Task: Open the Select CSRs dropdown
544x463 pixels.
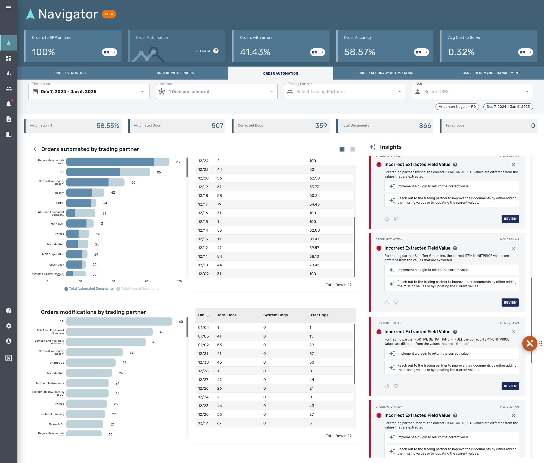Action: pyautogui.click(x=472, y=92)
